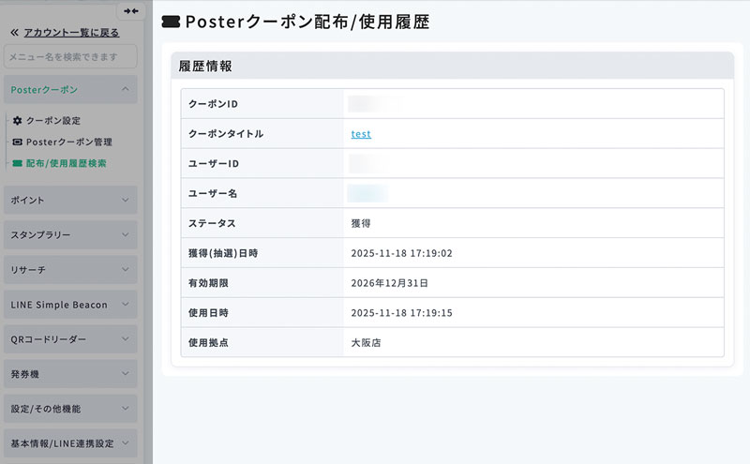Open クーポン設定 in the sidebar
750x464 pixels.
[53, 121]
